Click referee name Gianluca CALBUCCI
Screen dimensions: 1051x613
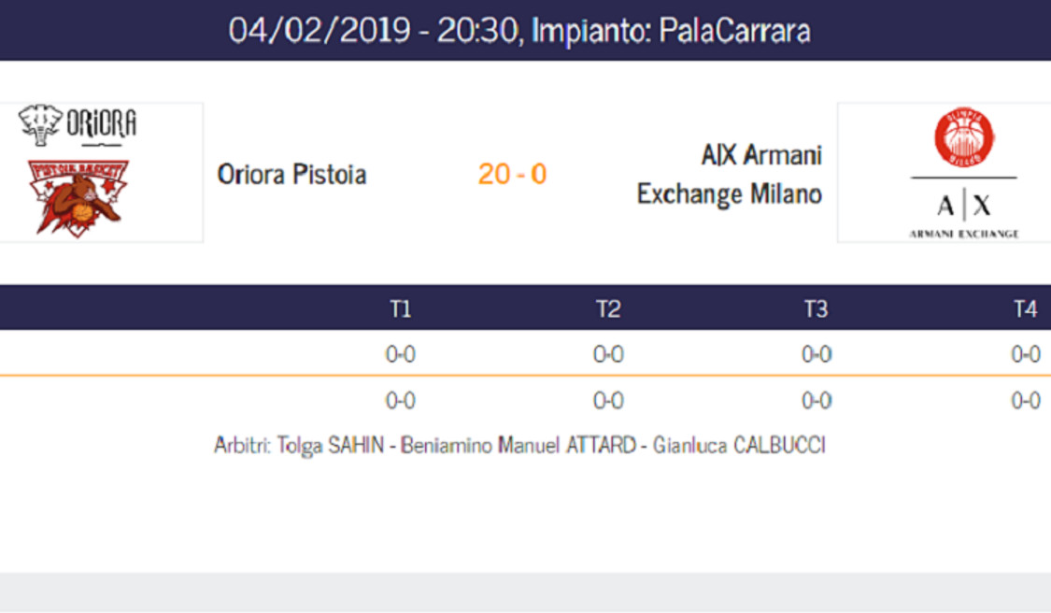[739, 446]
